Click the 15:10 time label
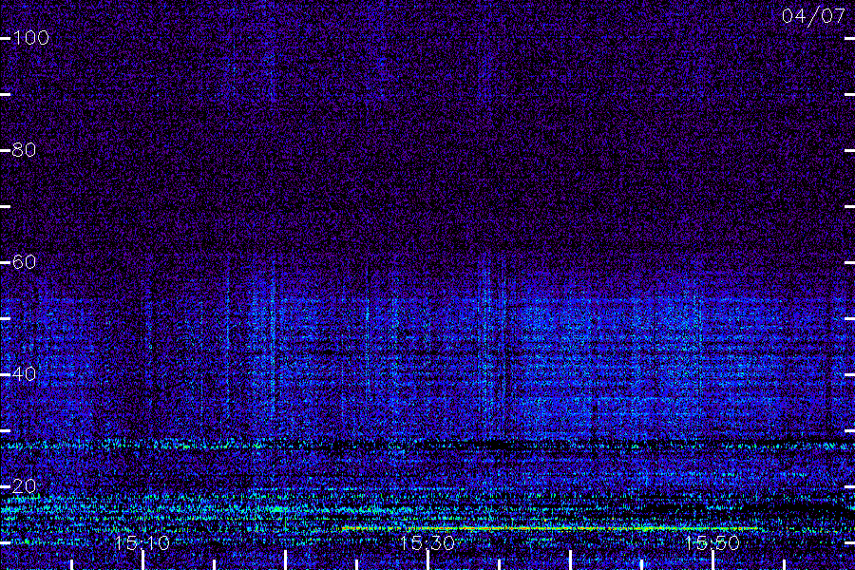Screen dimensions: 855x570 [x=142, y=542]
